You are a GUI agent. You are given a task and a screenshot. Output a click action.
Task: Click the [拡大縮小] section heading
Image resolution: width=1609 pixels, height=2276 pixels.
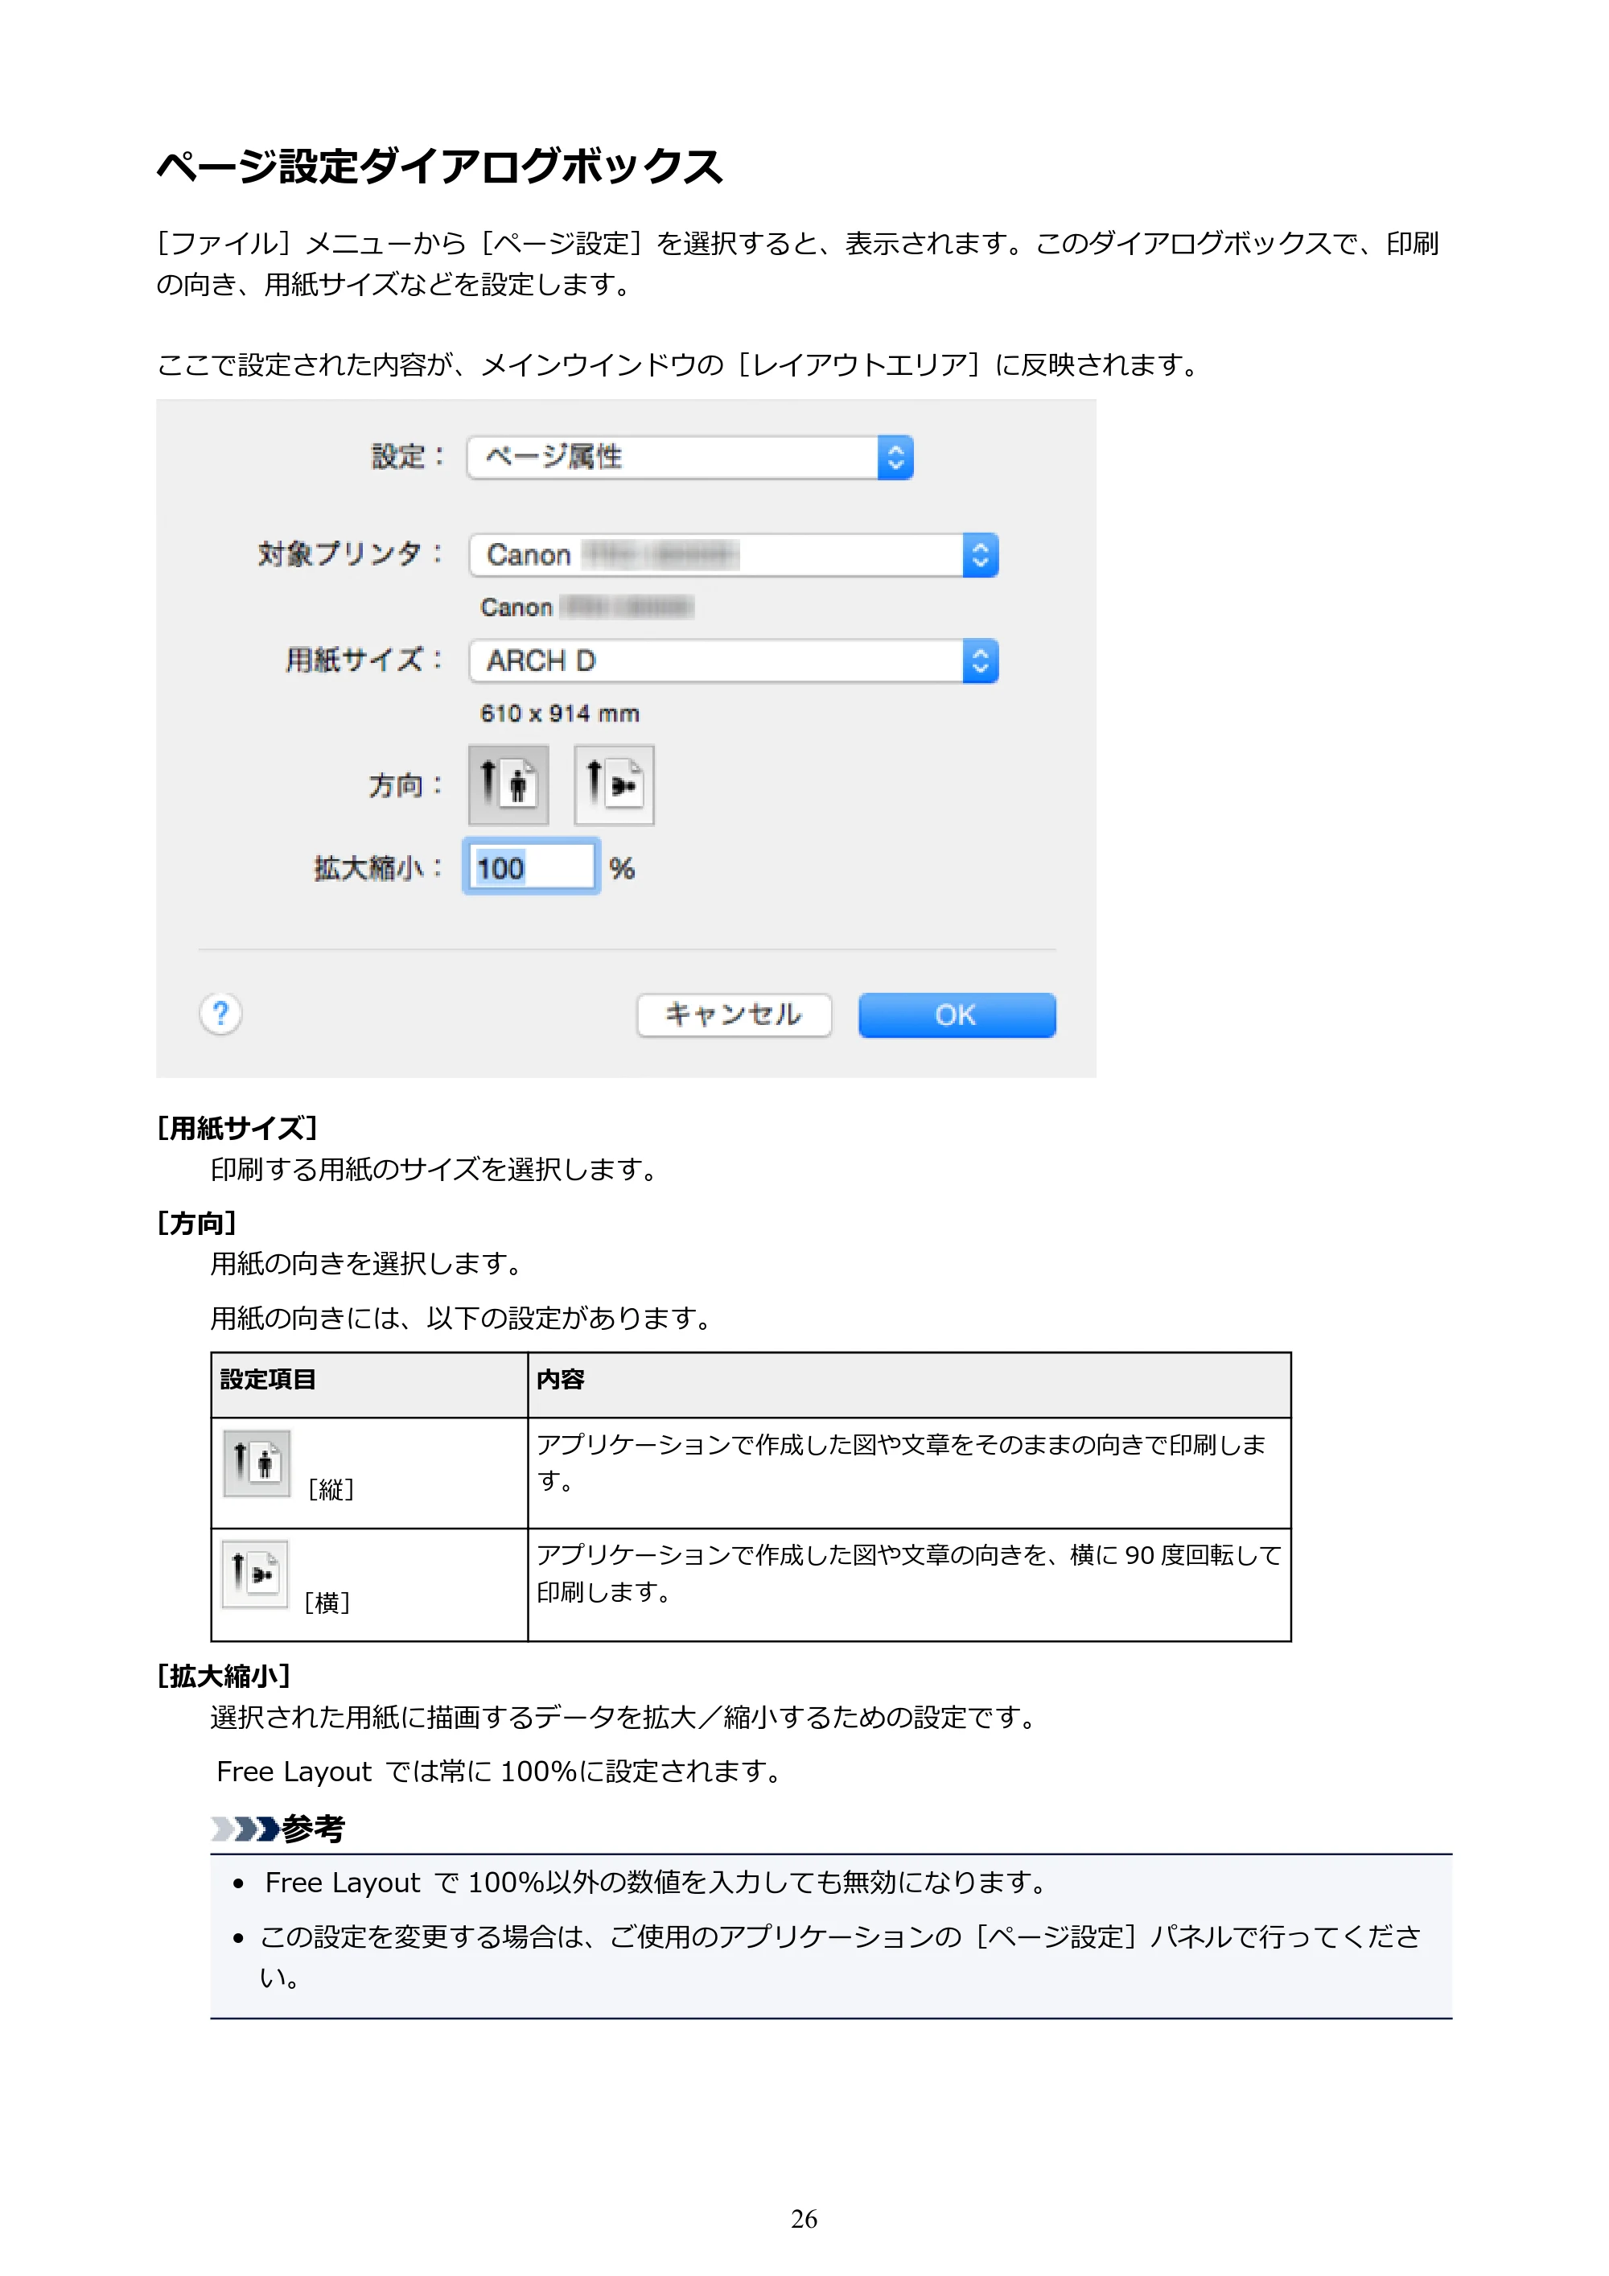(x=224, y=1675)
